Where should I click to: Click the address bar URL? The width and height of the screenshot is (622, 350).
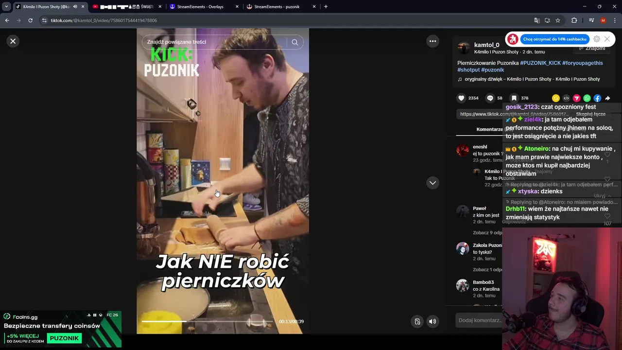point(104,20)
